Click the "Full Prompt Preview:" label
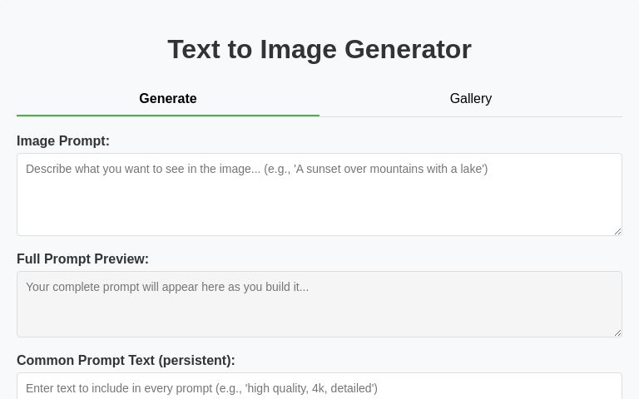This screenshot has width=639, height=399. [82, 259]
